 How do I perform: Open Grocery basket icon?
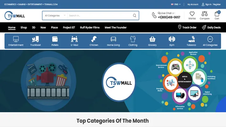click(152, 39)
